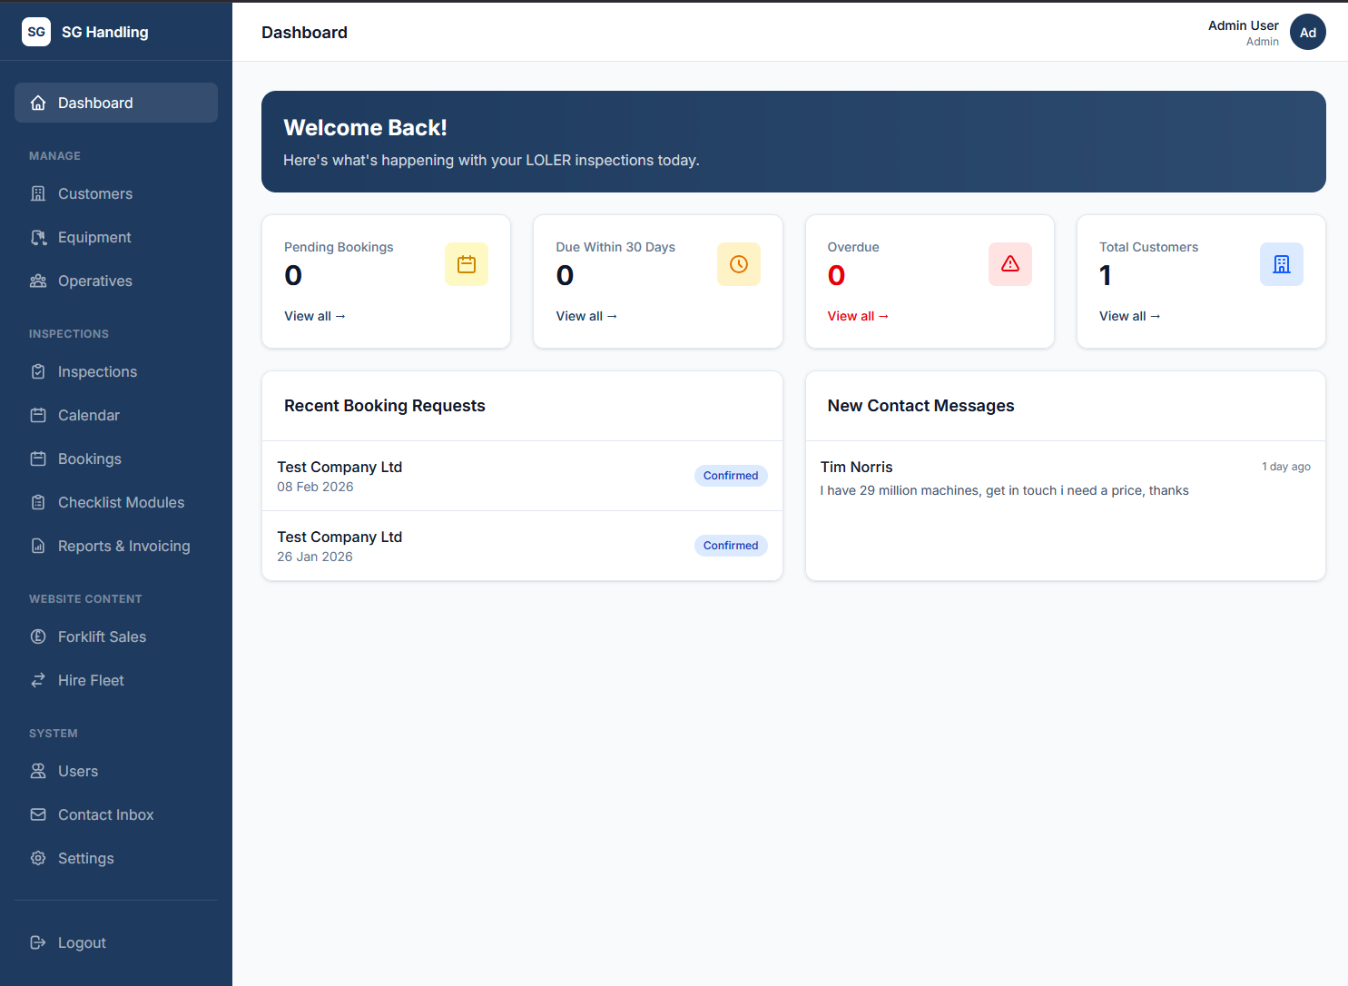Screen dimensions: 1348x986
Task: Click the yellow calendar icon on Pending Bookings card
Action: click(x=467, y=264)
